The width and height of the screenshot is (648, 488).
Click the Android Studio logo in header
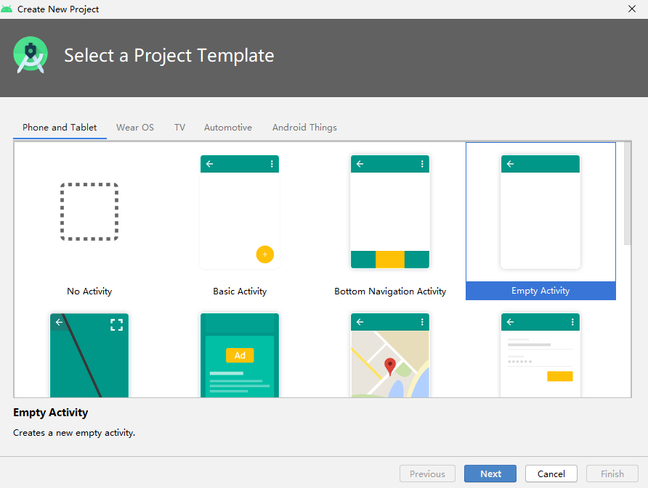[x=31, y=55]
